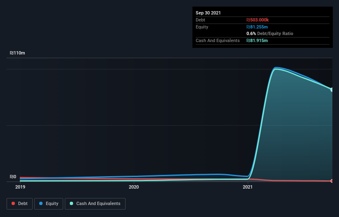The height and width of the screenshot is (217, 339).
Task: Click Cash And Equivalents label in tooltip
Action: tap(218, 40)
